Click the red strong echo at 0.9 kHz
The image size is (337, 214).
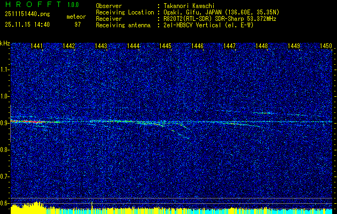[x=27, y=121]
